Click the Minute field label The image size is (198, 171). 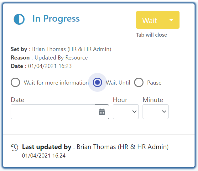point(153,100)
